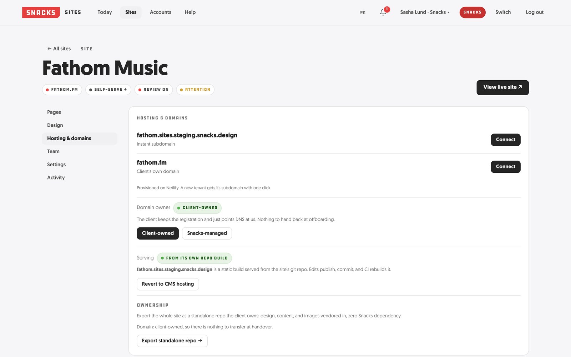Click the Snacks logo in header
Viewport: 571px width, 357px height.
[41, 12]
